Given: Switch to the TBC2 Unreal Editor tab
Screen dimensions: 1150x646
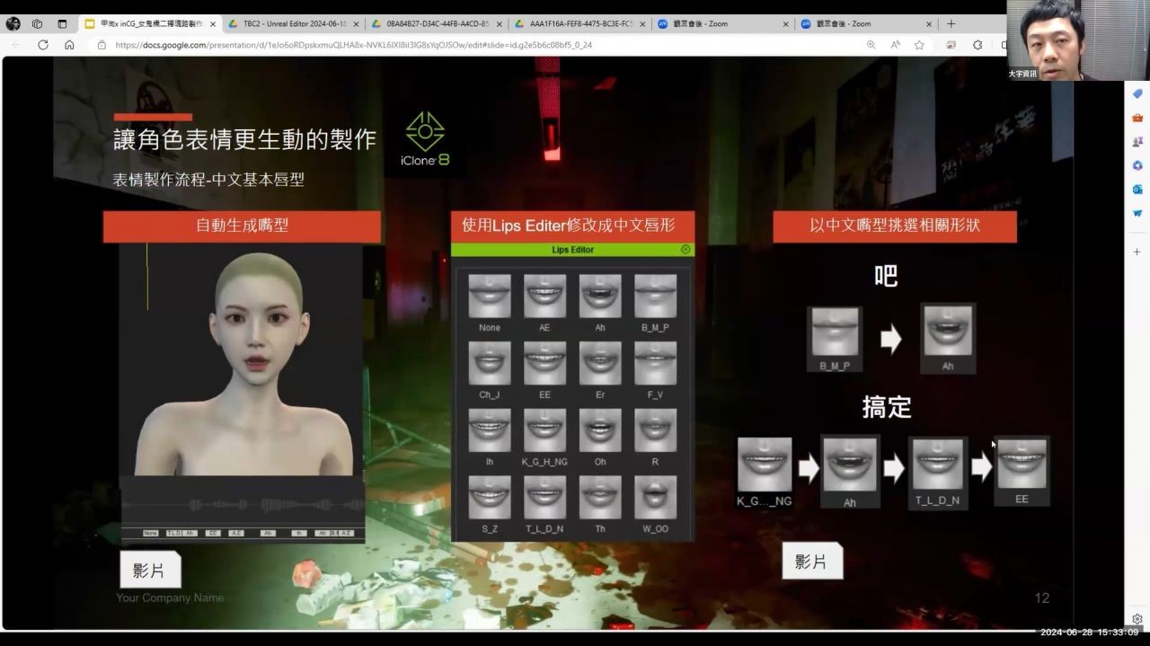Looking at the screenshot, I should point(290,24).
